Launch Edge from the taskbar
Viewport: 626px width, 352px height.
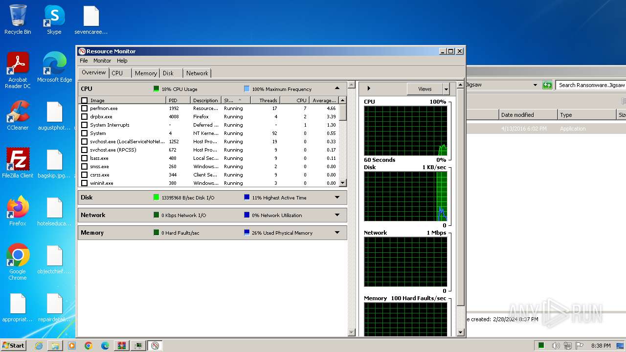[x=105, y=346]
